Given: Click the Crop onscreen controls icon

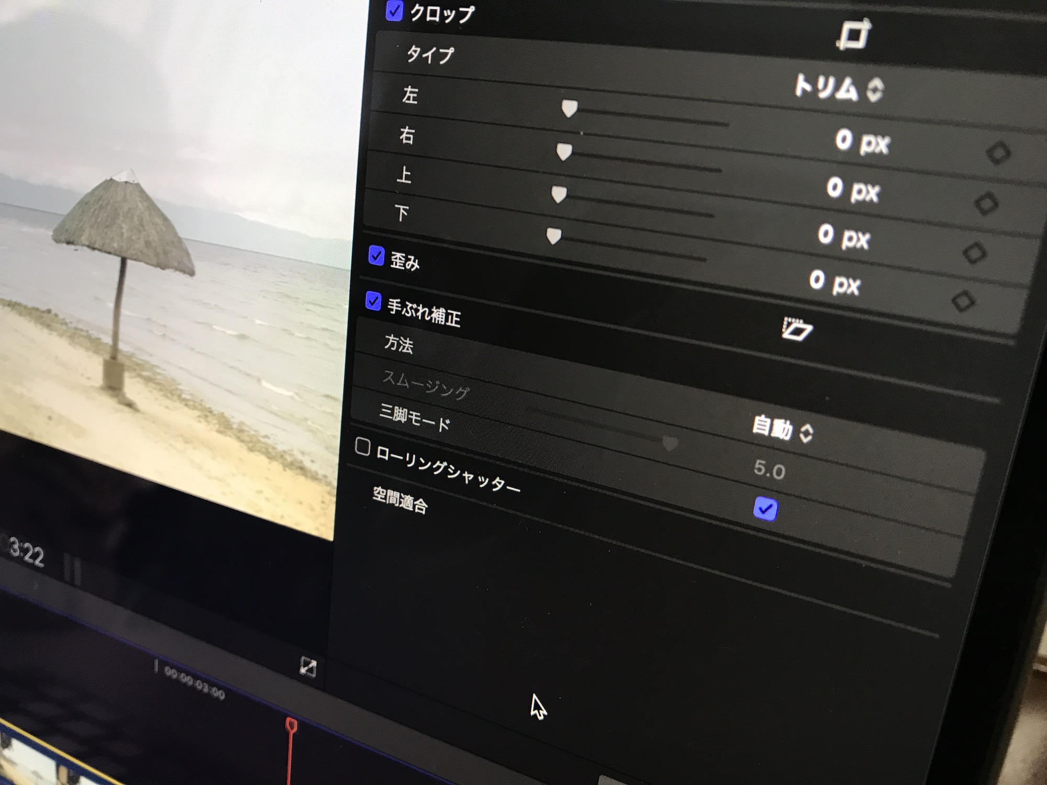Looking at the screenshot, I should pyautogui.click(x=854, y=35).
